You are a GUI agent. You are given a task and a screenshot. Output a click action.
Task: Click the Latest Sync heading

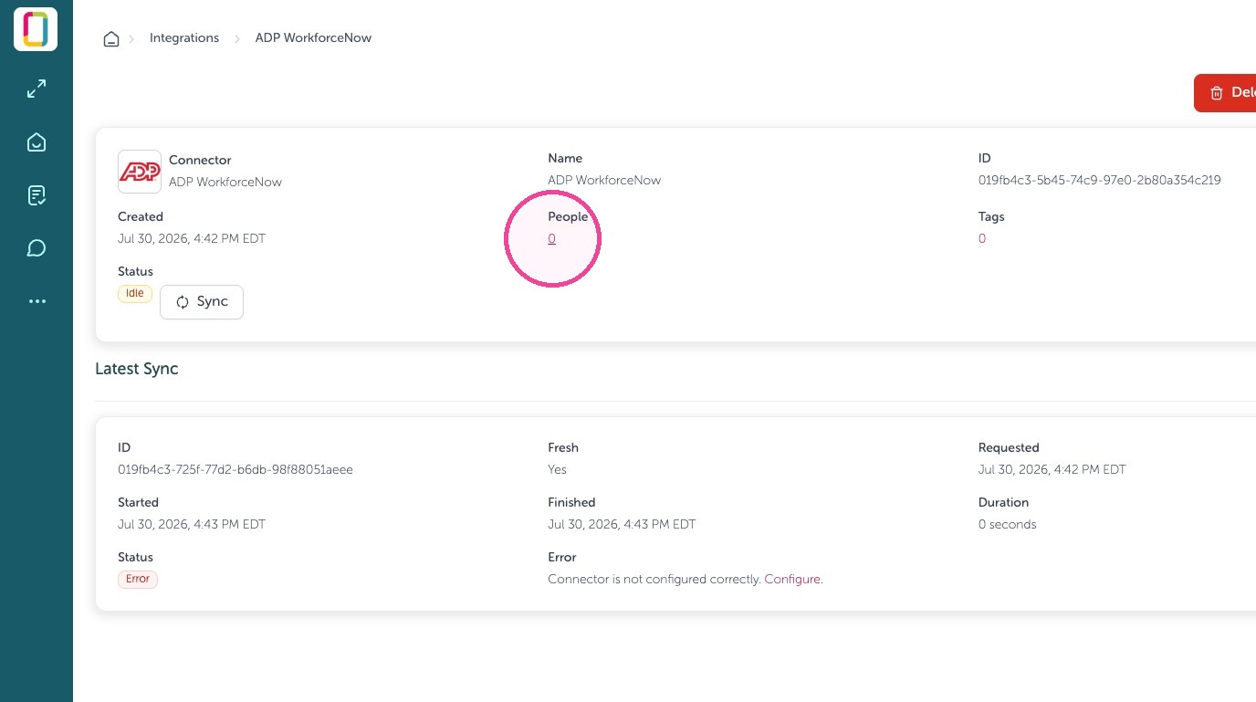click(137, 369)
